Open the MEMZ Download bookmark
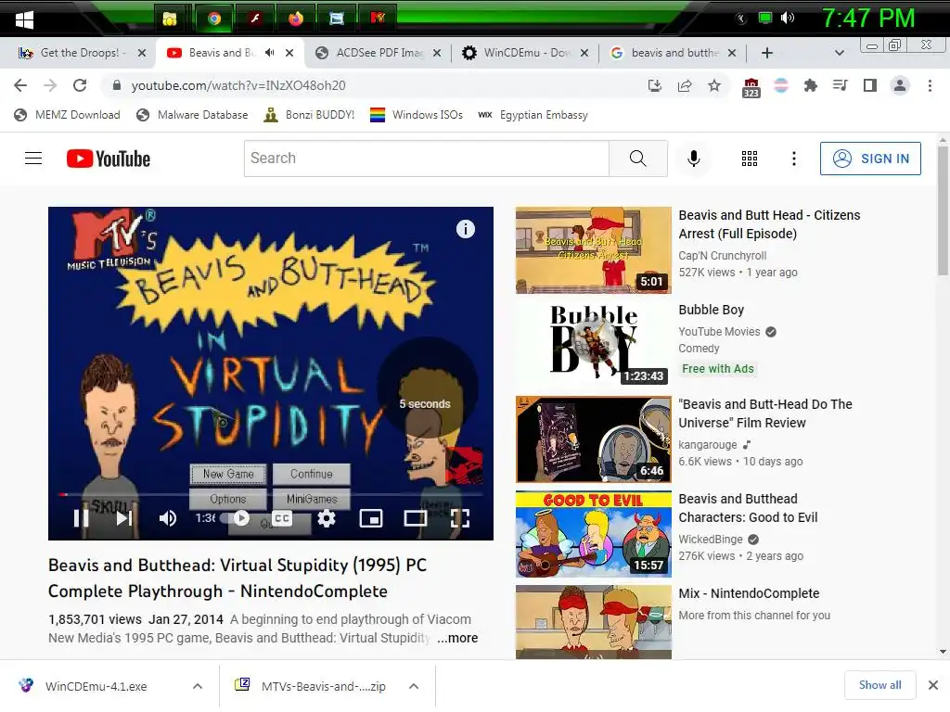 click(67, 115)
